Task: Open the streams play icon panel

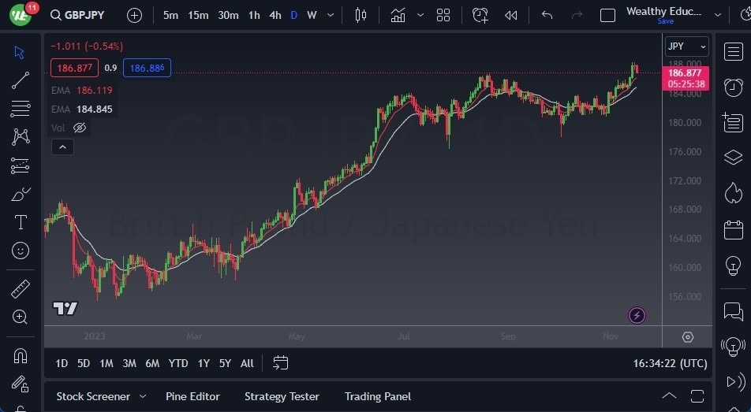Action: [x=736, y=381]
